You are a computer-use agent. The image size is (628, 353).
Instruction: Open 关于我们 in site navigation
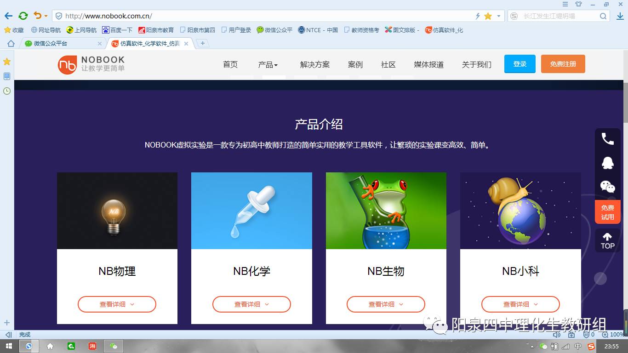tap(477, 64)
